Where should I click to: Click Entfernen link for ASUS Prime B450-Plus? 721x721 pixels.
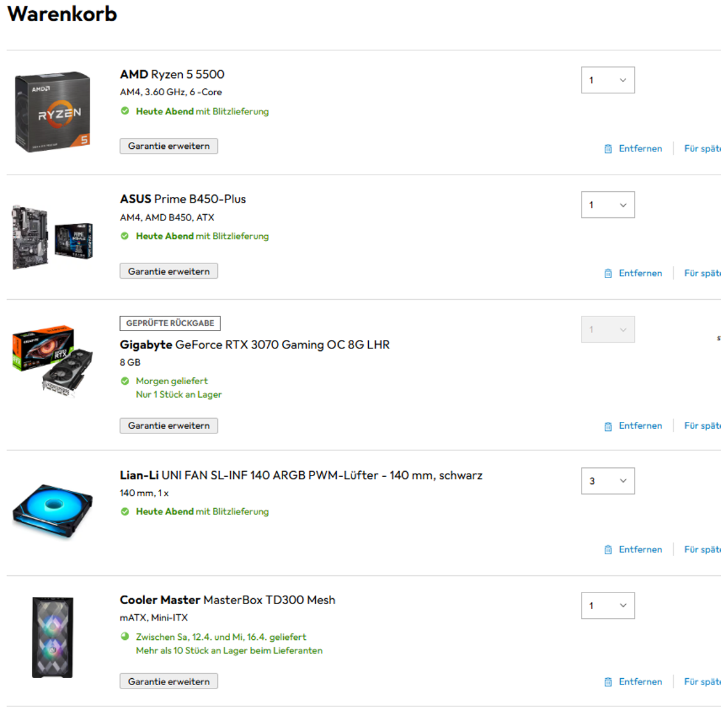pos(640,273)
